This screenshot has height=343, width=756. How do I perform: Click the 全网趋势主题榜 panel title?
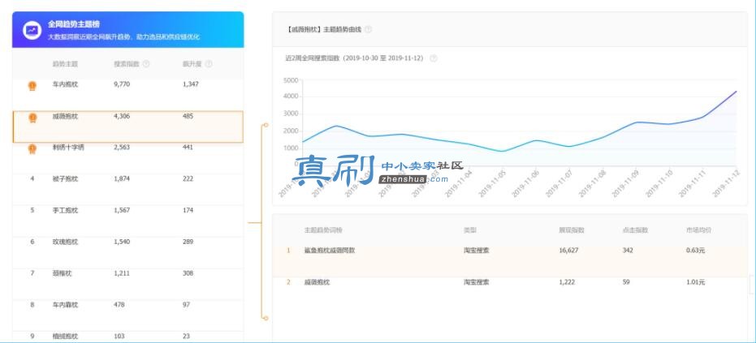click(x=74, y=24)
